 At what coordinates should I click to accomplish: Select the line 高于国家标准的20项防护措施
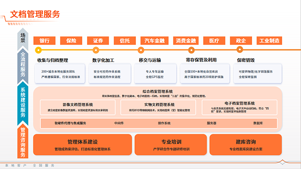click(204, 77)
